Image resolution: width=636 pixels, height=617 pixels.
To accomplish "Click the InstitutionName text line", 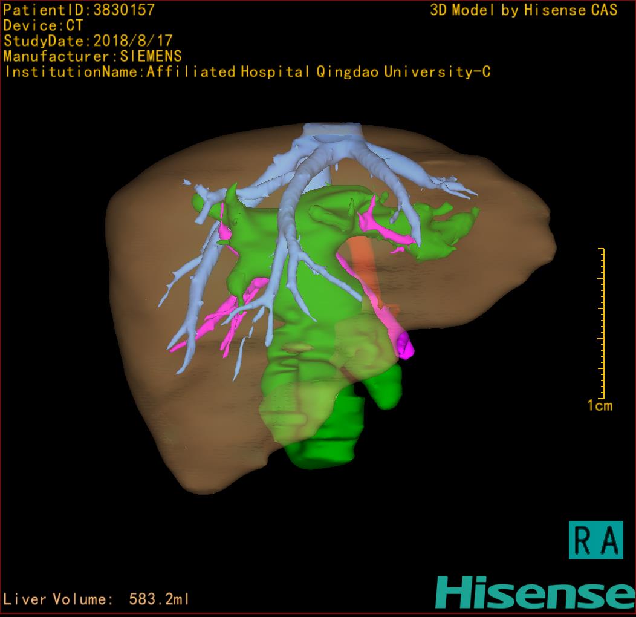I will tap(247, 72).
